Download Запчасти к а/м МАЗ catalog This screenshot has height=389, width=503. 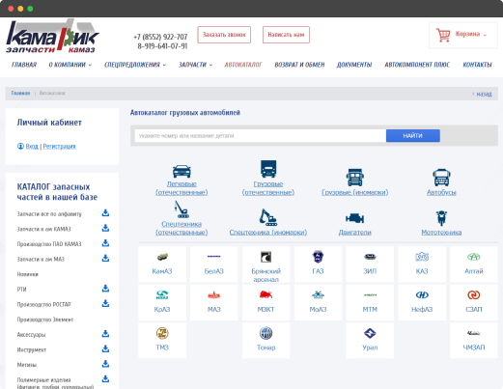click(x=105, y=259)
